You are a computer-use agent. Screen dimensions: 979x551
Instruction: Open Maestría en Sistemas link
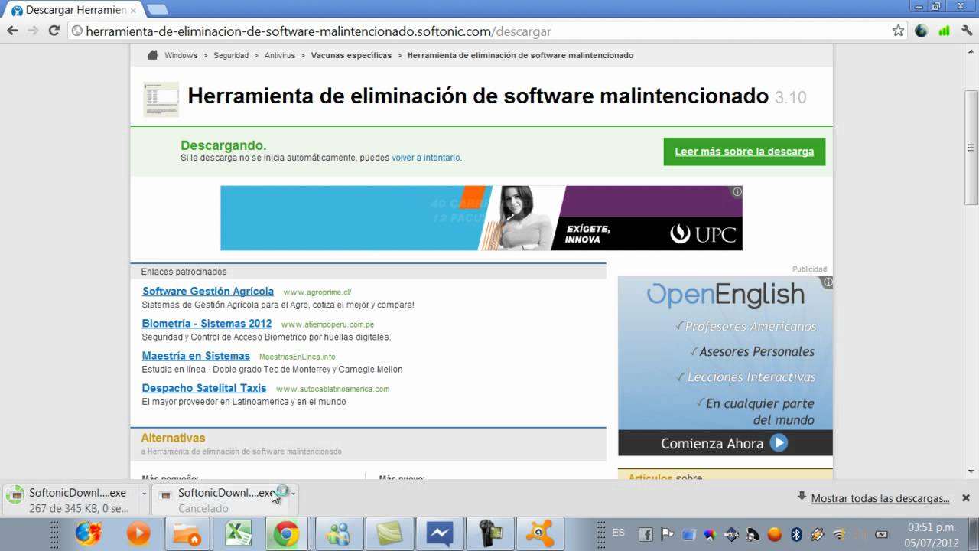point(196,356)
